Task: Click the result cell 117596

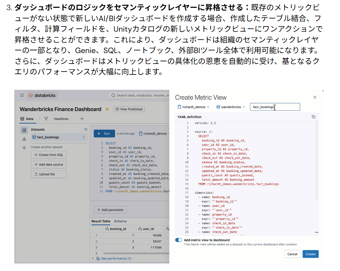Action: [x=156, y=248]
